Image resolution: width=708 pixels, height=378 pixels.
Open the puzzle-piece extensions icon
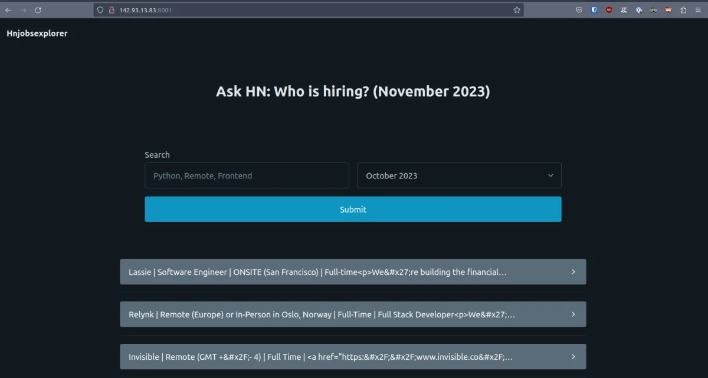coord(683,9)
